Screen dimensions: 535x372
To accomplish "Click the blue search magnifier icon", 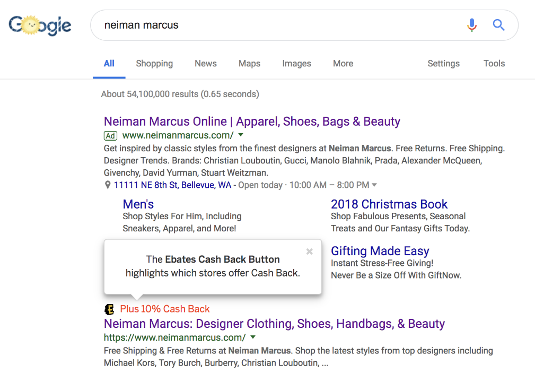I will point(498,25).
